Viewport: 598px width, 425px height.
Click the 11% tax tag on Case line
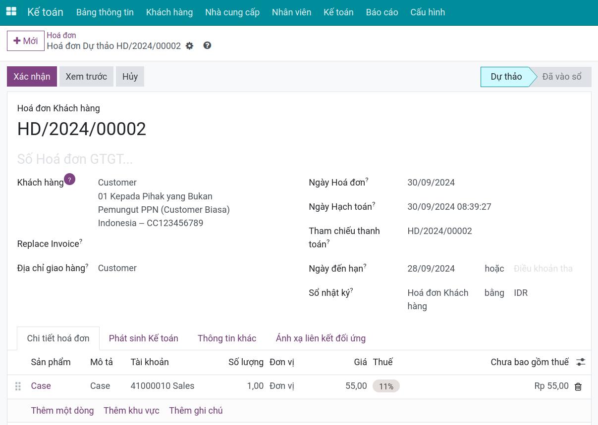[x=386, y=386]
